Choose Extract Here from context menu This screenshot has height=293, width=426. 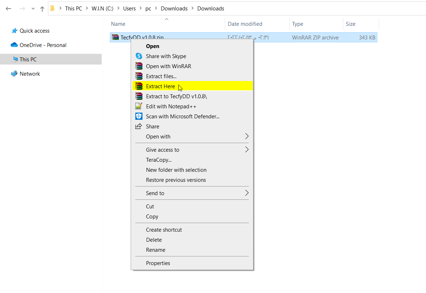click(x=160, y=86)
